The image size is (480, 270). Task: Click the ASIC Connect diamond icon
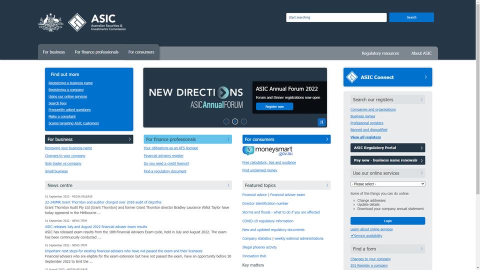(x=351, y=77)
